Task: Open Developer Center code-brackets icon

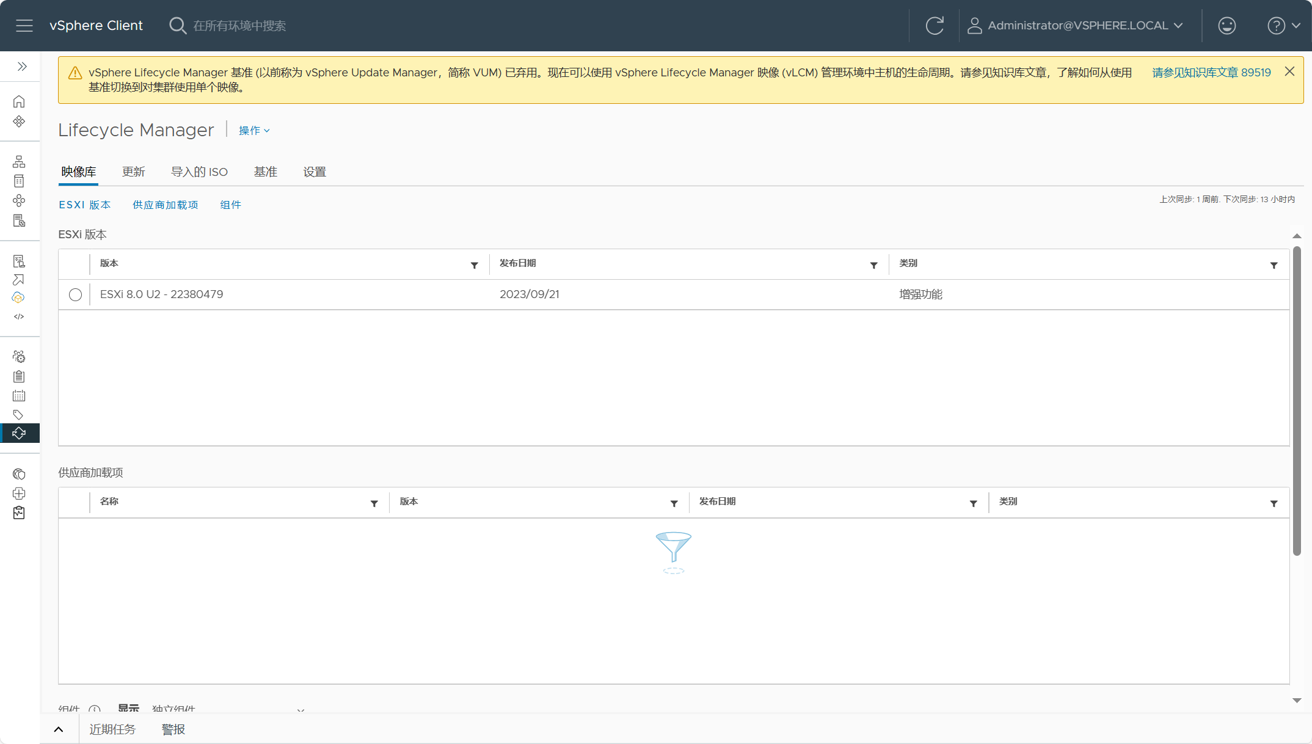Action: pos(19,316)
